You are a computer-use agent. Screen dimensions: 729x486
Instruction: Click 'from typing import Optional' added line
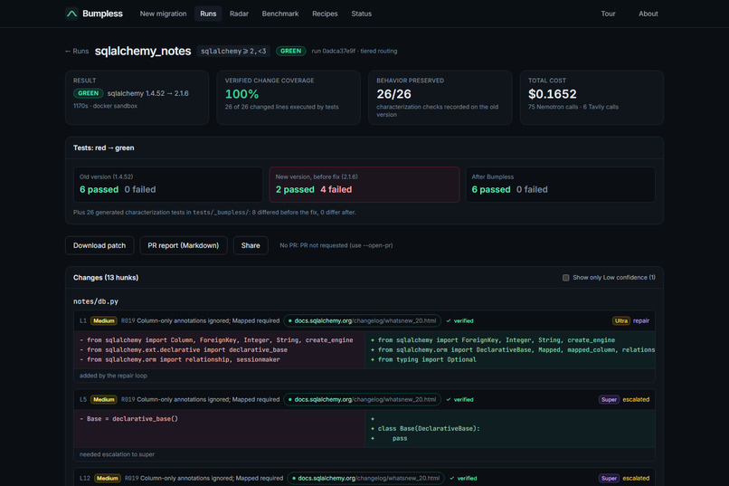pos(423,359)
